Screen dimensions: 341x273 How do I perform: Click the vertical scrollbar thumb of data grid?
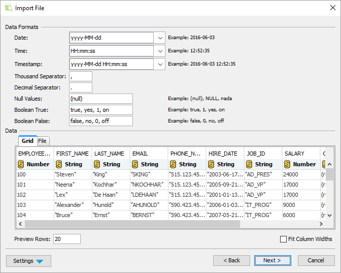(x=329, y=174)
